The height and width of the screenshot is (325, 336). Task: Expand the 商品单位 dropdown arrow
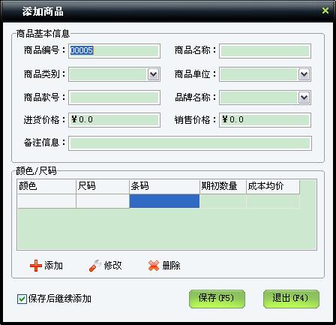click(x=304, y=74)
